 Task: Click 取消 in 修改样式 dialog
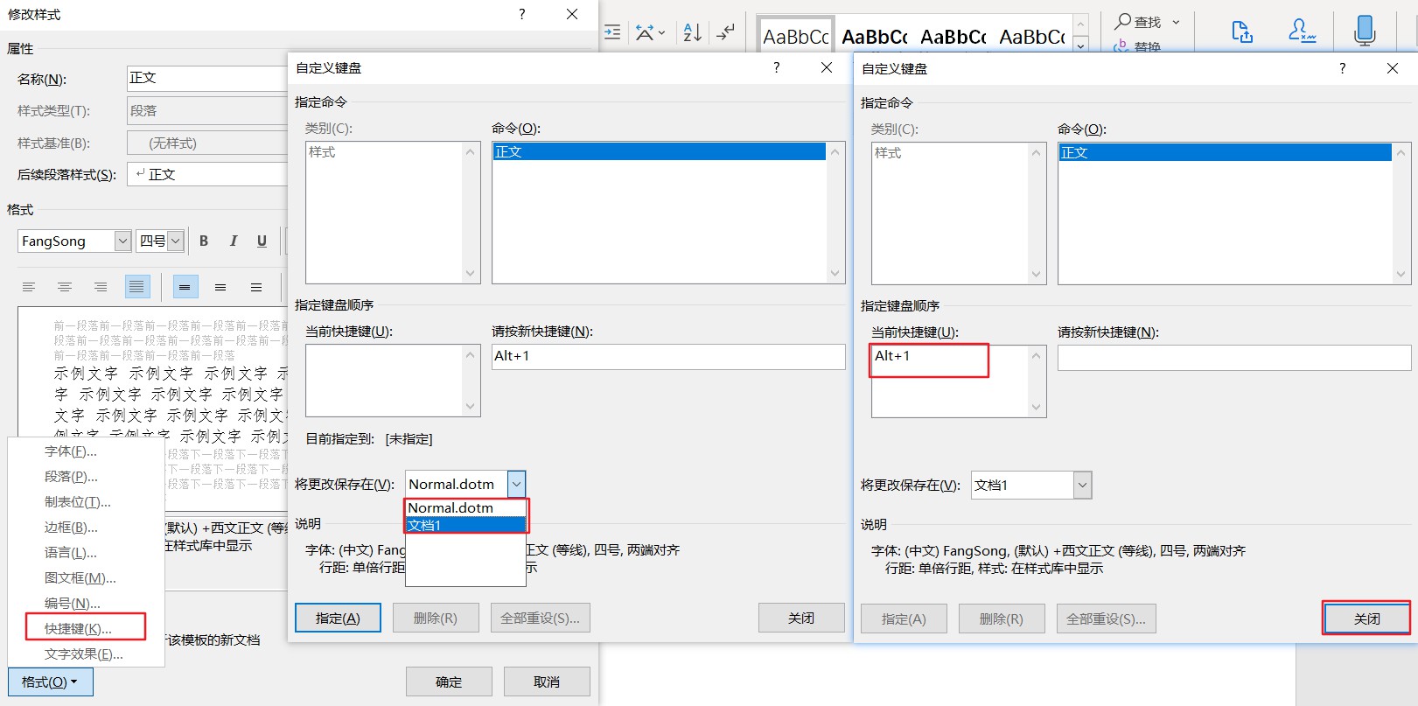547,682
